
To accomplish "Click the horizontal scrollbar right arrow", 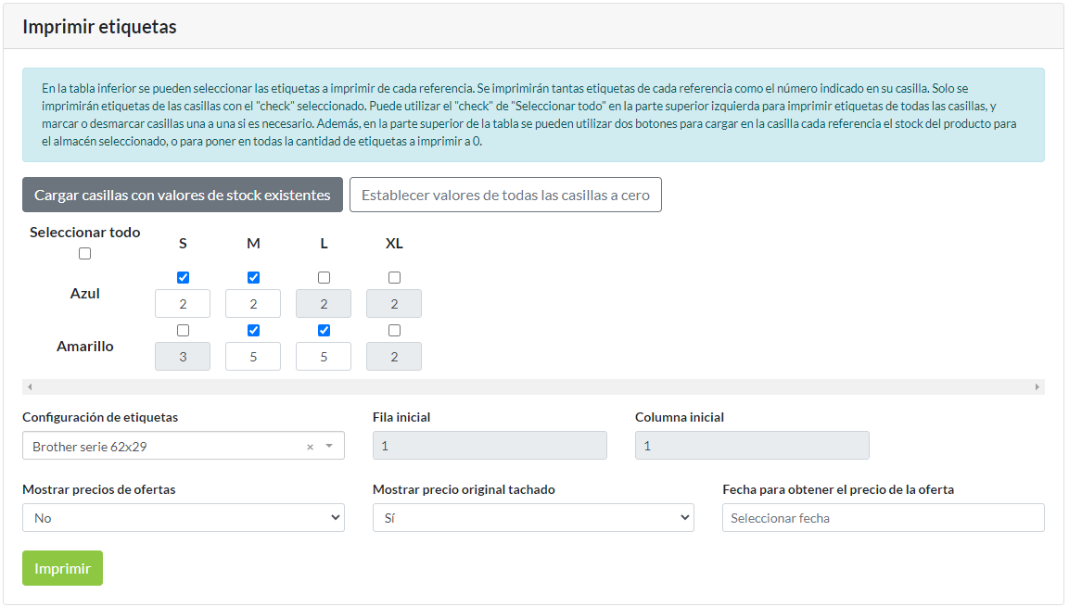I will coord(1037,386).
